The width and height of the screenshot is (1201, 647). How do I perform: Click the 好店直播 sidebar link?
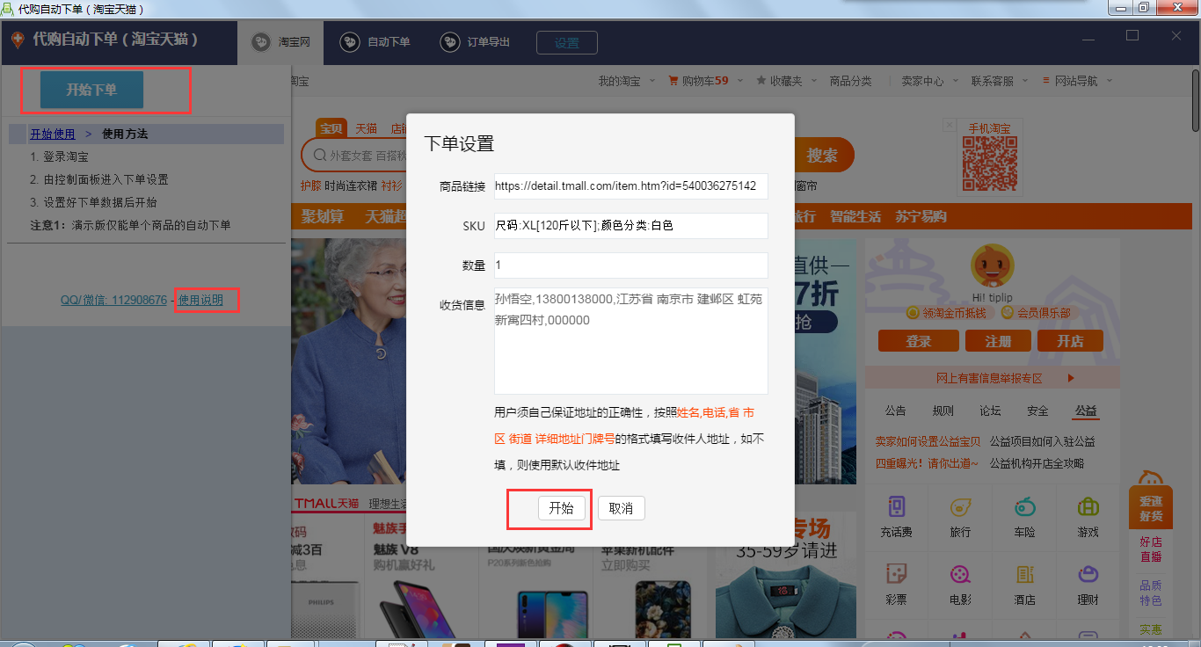pyautogui.click(x=1151, y=549)
